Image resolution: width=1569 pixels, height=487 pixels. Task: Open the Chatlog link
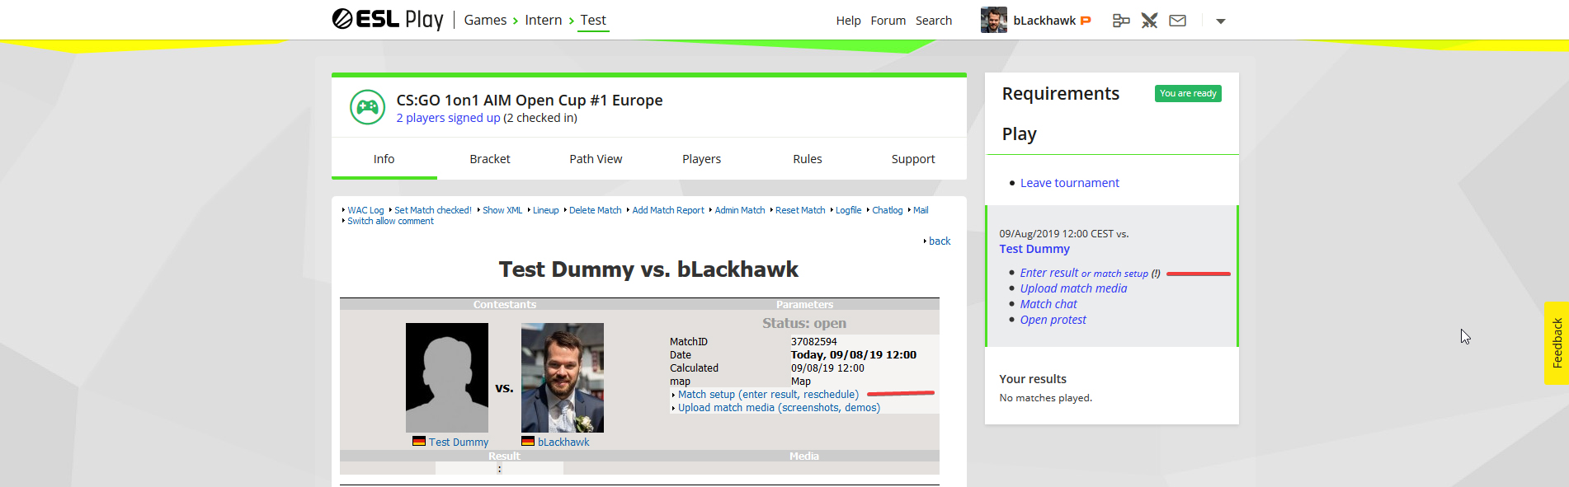pyautogui.click(x=888, y=210)
